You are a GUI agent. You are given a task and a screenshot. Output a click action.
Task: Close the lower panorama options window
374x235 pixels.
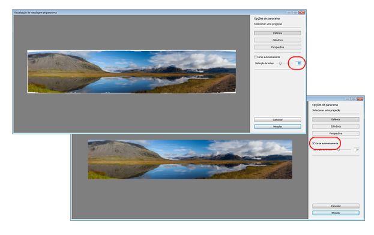pyautogui.click(x=360, y=99)
